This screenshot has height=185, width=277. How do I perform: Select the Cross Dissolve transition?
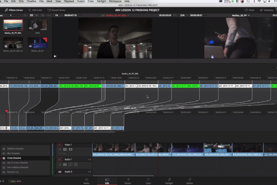[14, 158]
